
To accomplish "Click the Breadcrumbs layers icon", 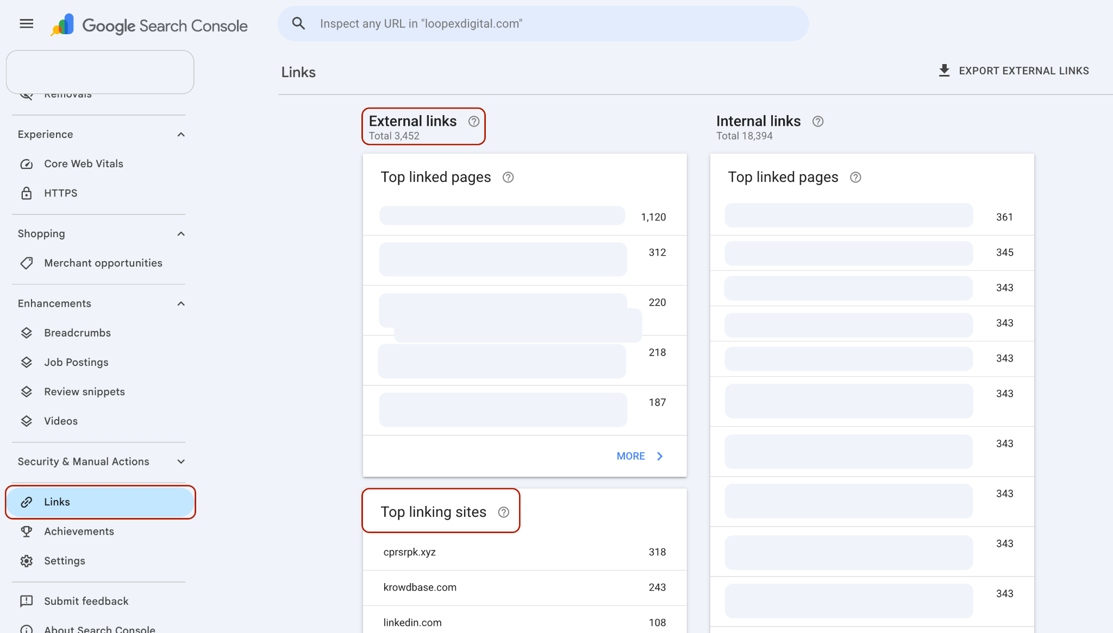I will 26,333.
